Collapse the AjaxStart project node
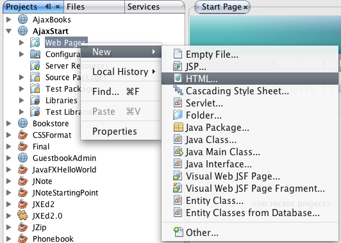 coord(9,31)
